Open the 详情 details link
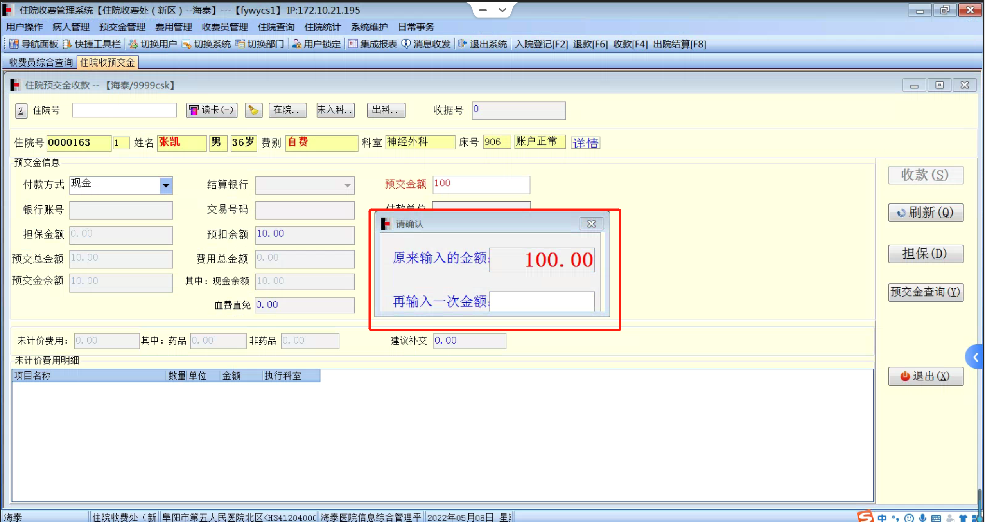 point(585,143)
